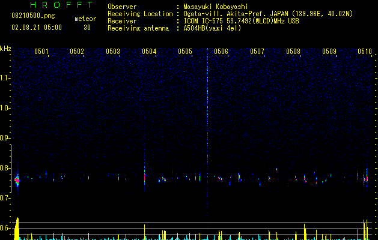Viewport: 378px width, 240px height.
Task: Select the filename 08210500.png
Action: click(x=33, y=16)
